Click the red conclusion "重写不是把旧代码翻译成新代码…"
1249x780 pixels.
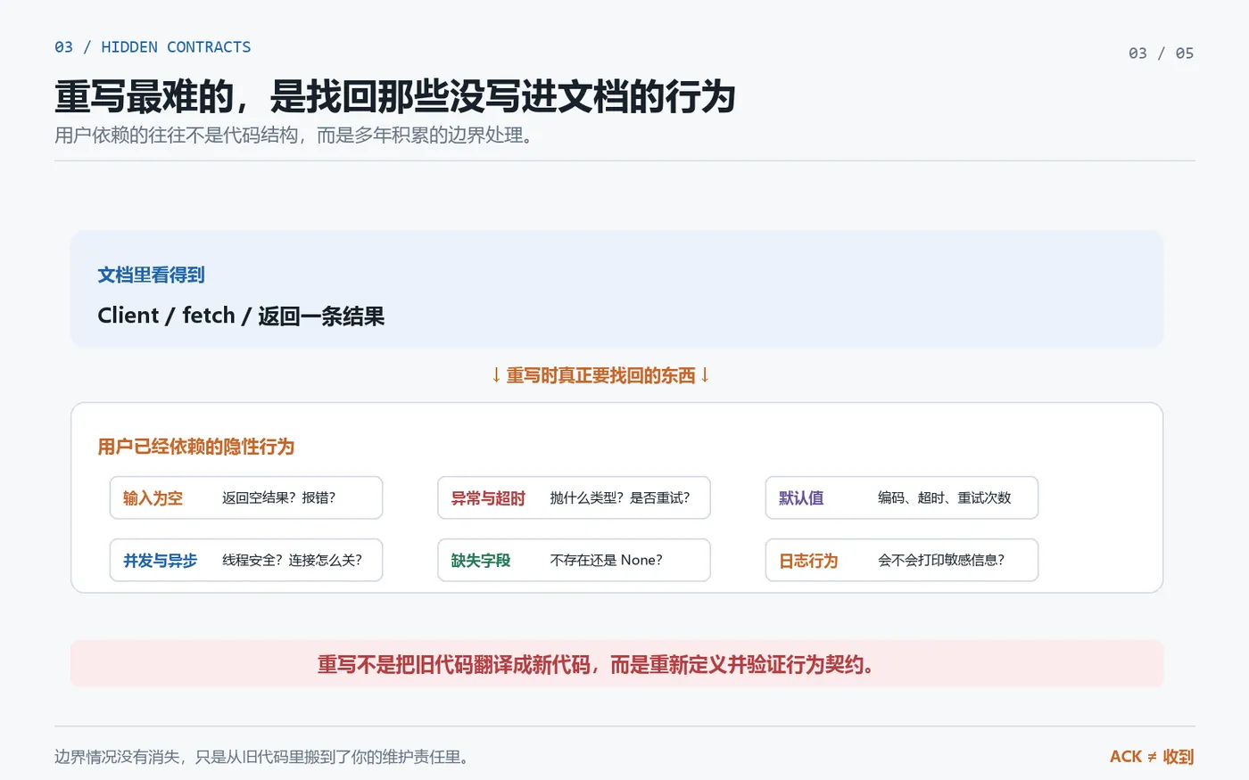click(596, 665)
